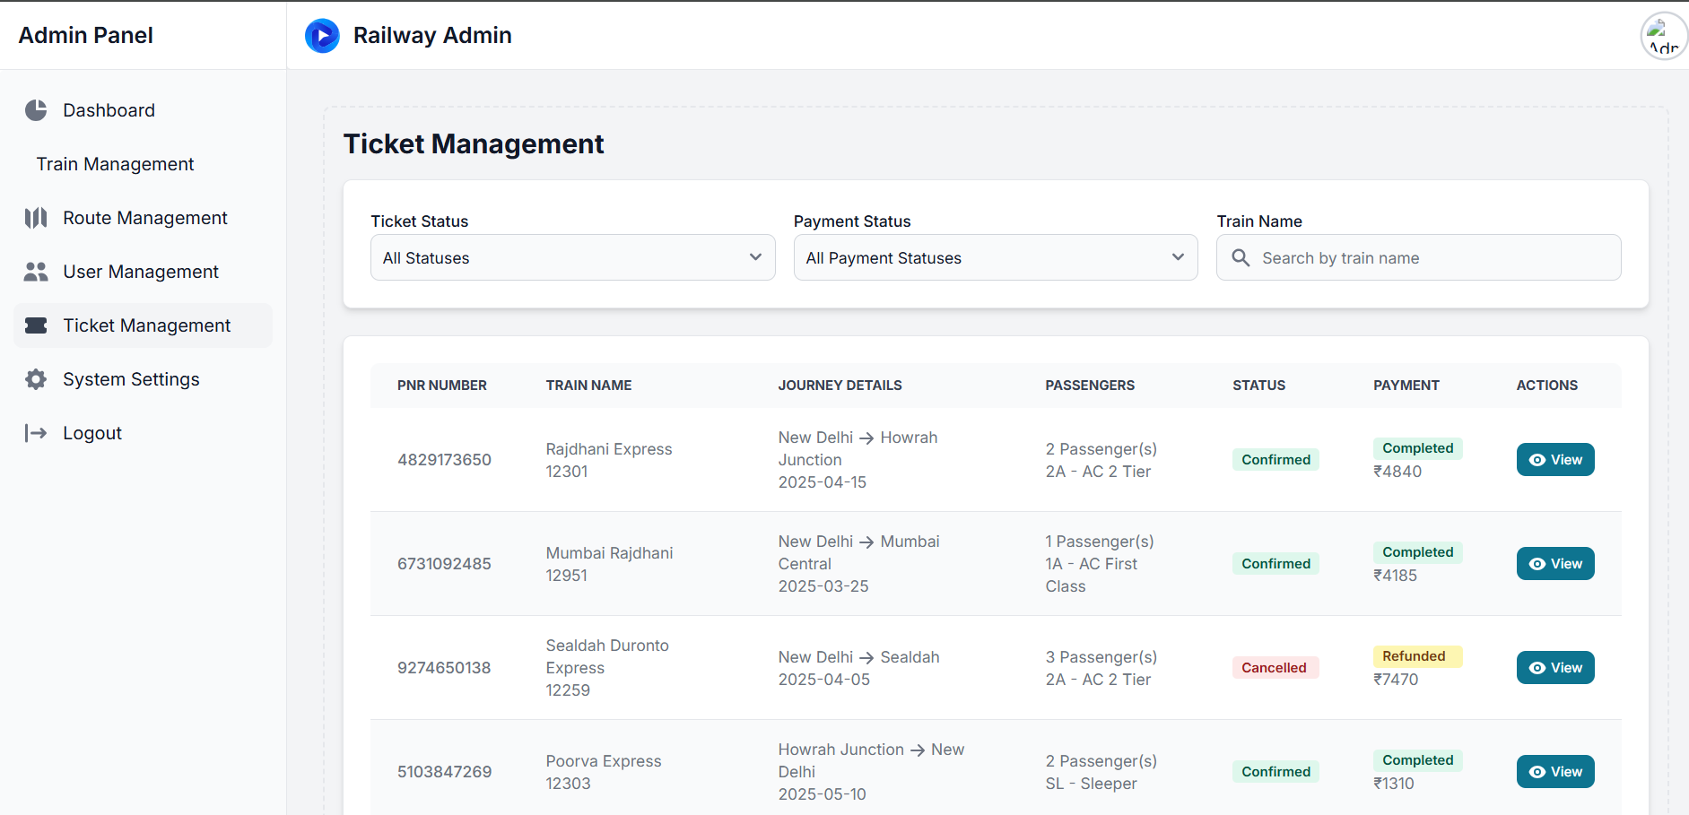Open the Payment Status dropdown

tap(996, 257)
